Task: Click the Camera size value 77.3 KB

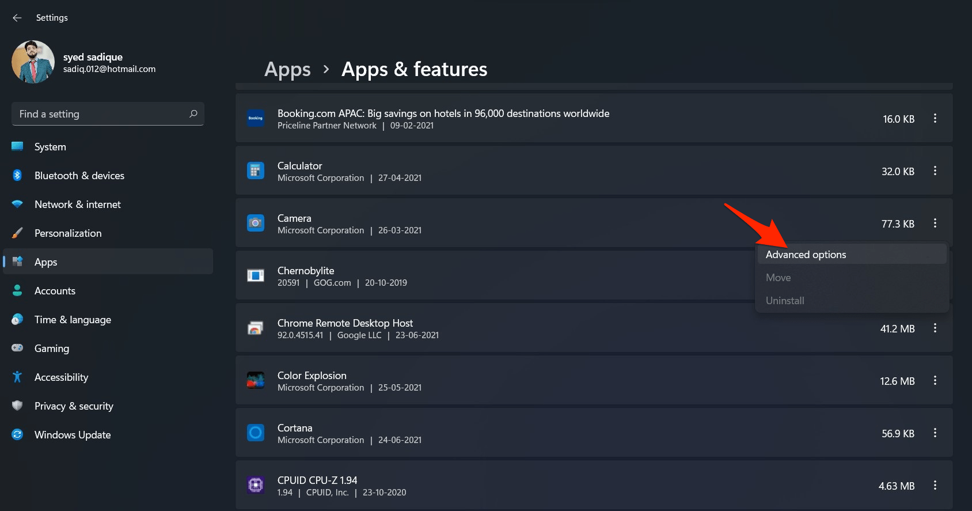Action: tap(898, 224)
